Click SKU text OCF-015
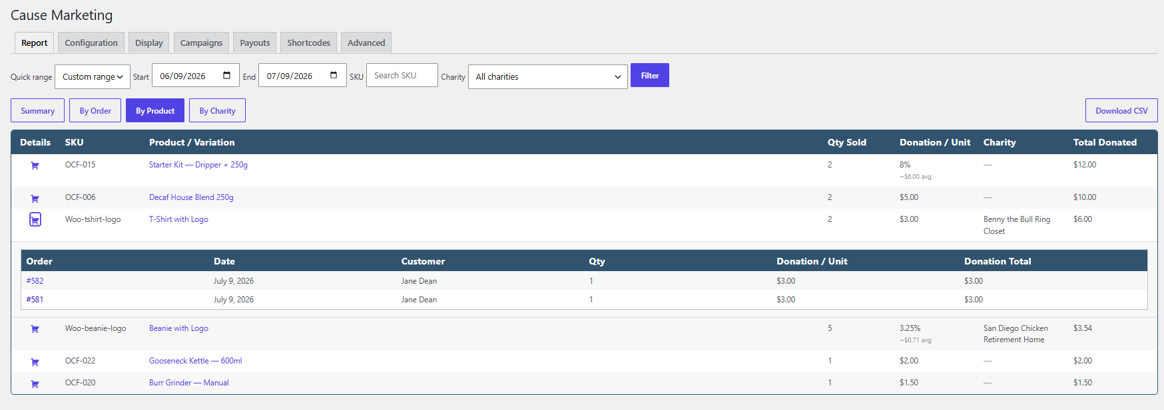This screenshot has height=410, width=1164. pyautogui.click(x=80, y=165)
